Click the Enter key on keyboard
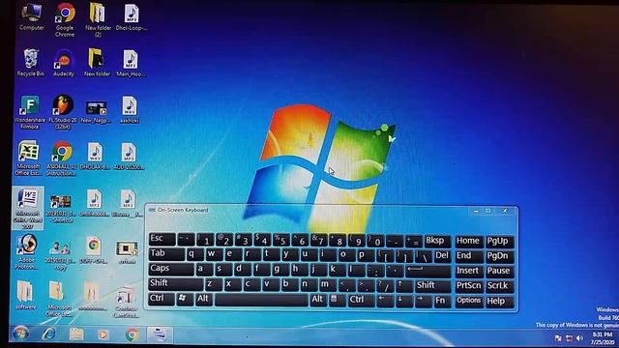Screen dimensions: 619x348 pyautogui.click(x=428, y=271)
